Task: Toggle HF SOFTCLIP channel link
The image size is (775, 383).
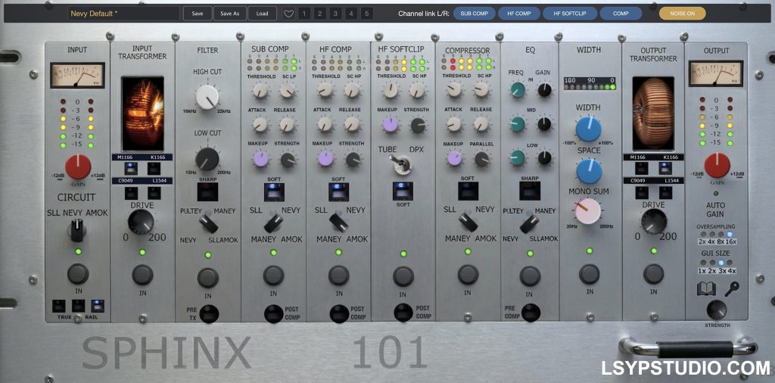Action: pos(570,14)
